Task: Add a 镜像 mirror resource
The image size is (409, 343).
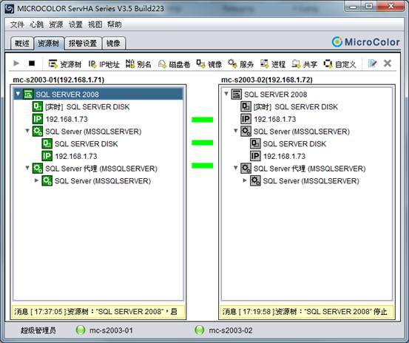Action: pos(209,64)
